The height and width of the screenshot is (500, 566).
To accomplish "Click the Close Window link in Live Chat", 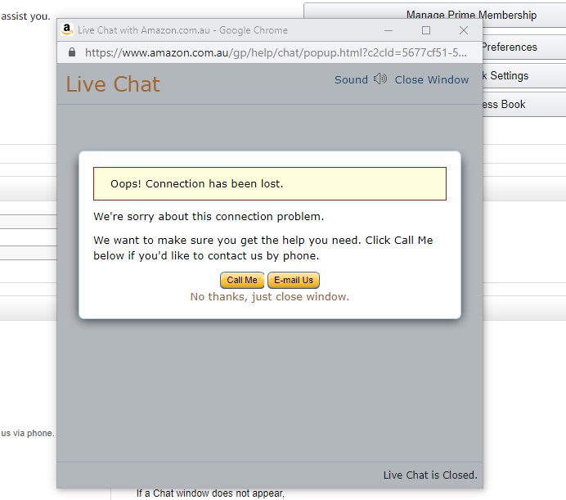I will coord(431,79).
